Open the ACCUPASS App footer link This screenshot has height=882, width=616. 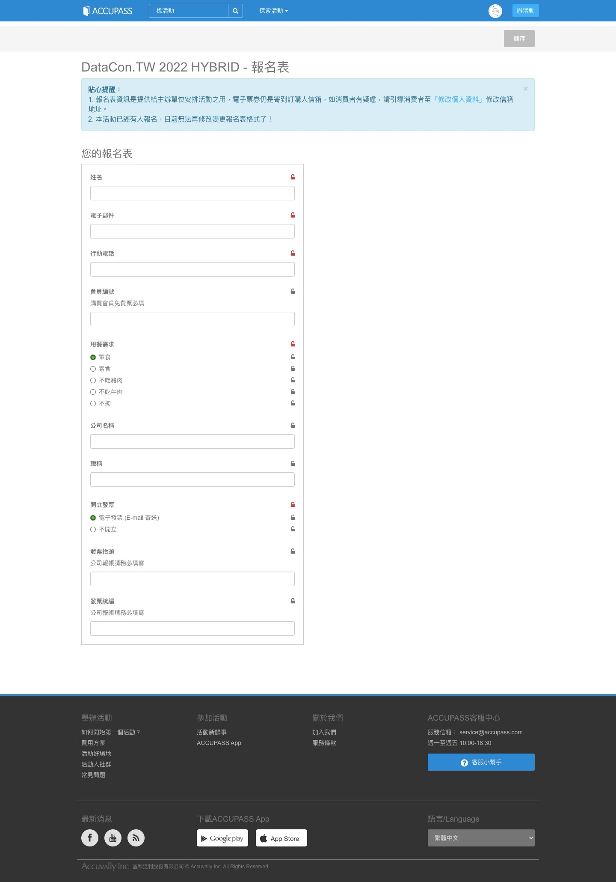point(219,743)
